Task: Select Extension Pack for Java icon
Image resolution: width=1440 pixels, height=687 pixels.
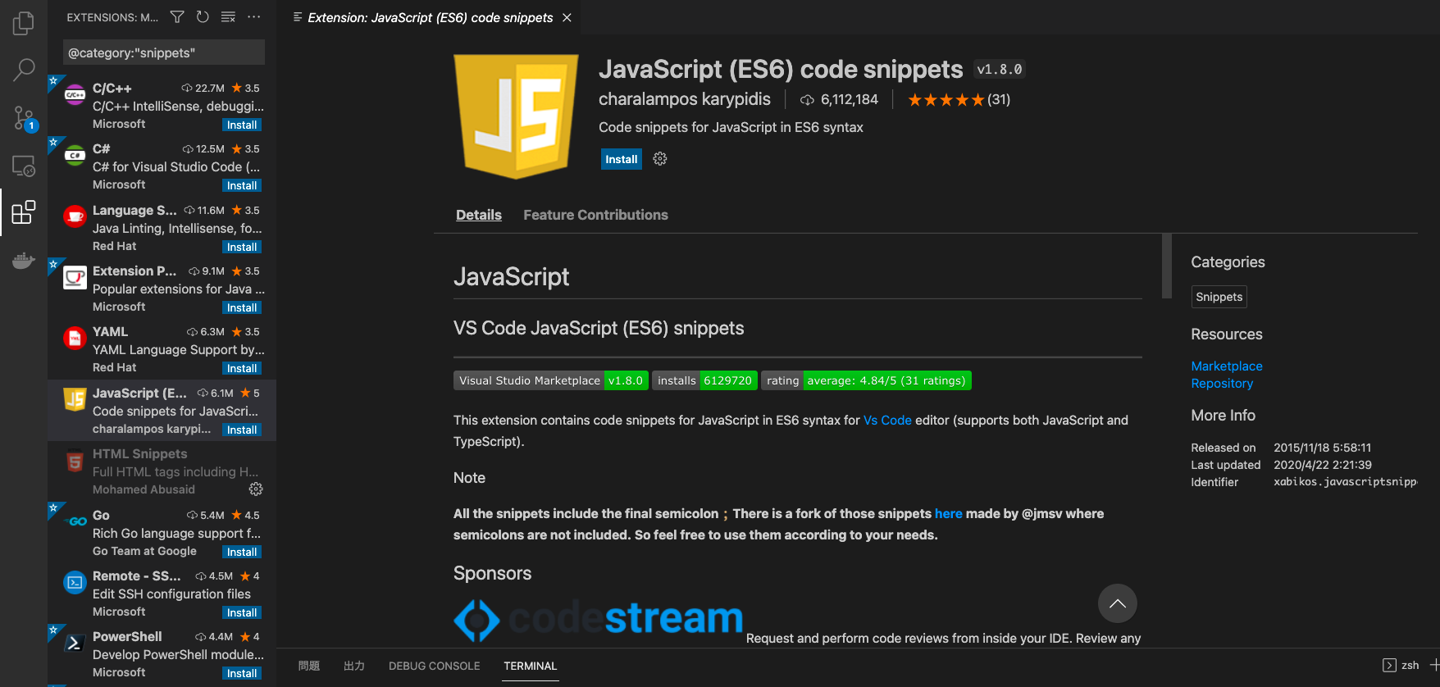Action: (75, 278)
